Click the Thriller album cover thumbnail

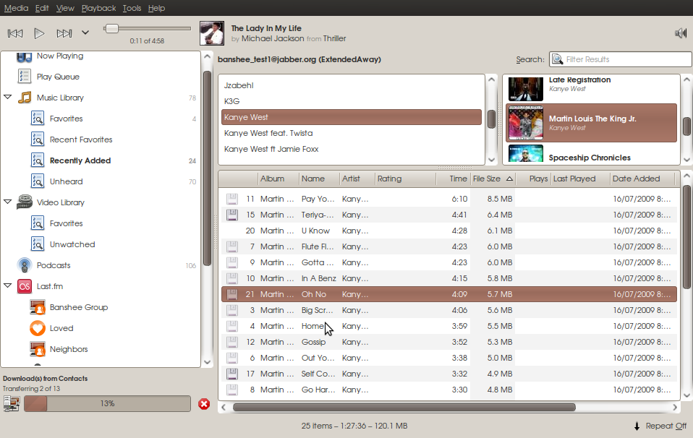pyautogui.click(x=212, y=33)
